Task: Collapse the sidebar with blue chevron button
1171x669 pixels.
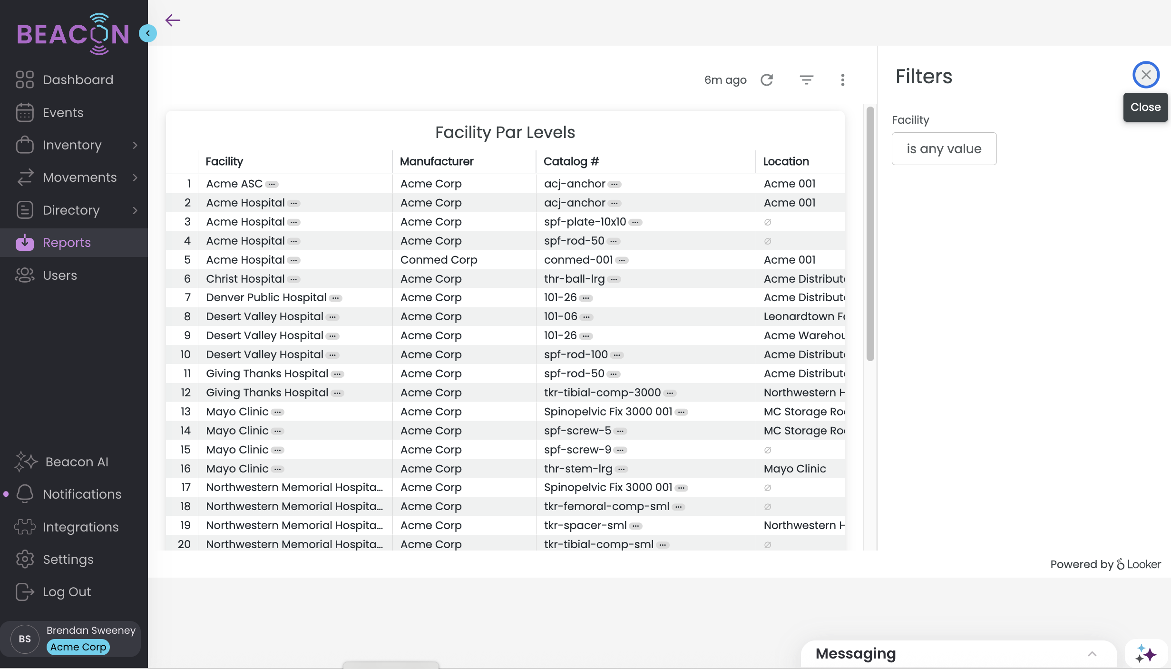Action: click(148, 33)
